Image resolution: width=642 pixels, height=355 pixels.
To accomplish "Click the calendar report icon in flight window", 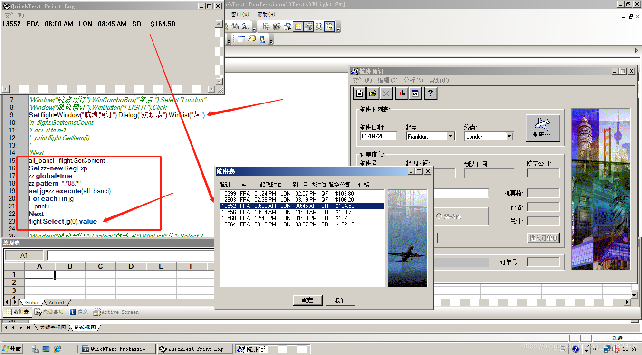I will pyautogui.click(x=415, y=93).
